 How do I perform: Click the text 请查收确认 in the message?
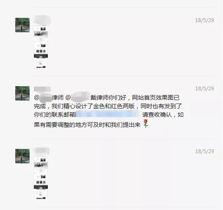[157, 115]
